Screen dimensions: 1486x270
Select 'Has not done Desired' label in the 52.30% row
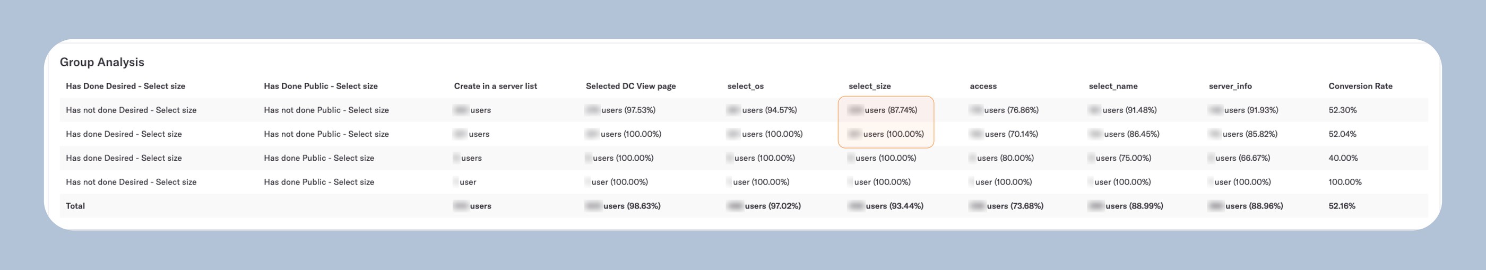click(x=132, y=110)
